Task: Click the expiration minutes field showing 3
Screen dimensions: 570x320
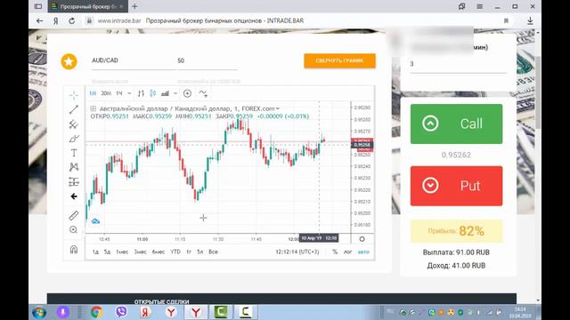Action: pos(458,64)
